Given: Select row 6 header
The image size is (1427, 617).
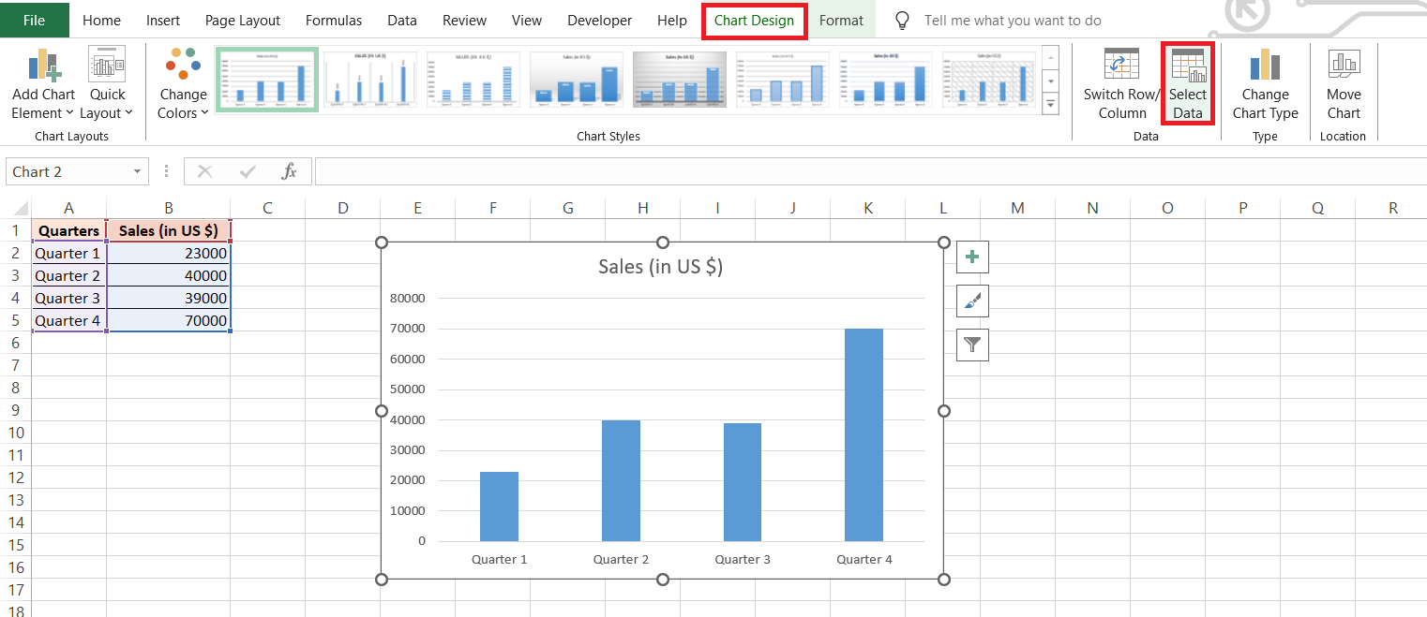Looking at the screenshot, I should point(15,343).
